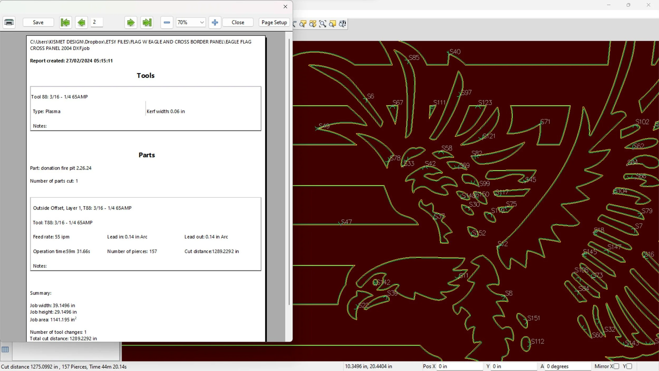659x371 pixels.
Task: Click the Save report button
Action: [x=38, y=22]
